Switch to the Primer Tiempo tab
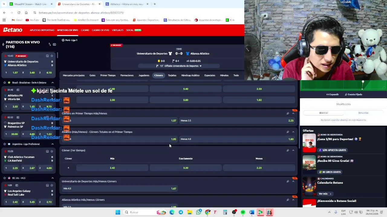This screenshot has height=217, width=387. click(108, 75)
